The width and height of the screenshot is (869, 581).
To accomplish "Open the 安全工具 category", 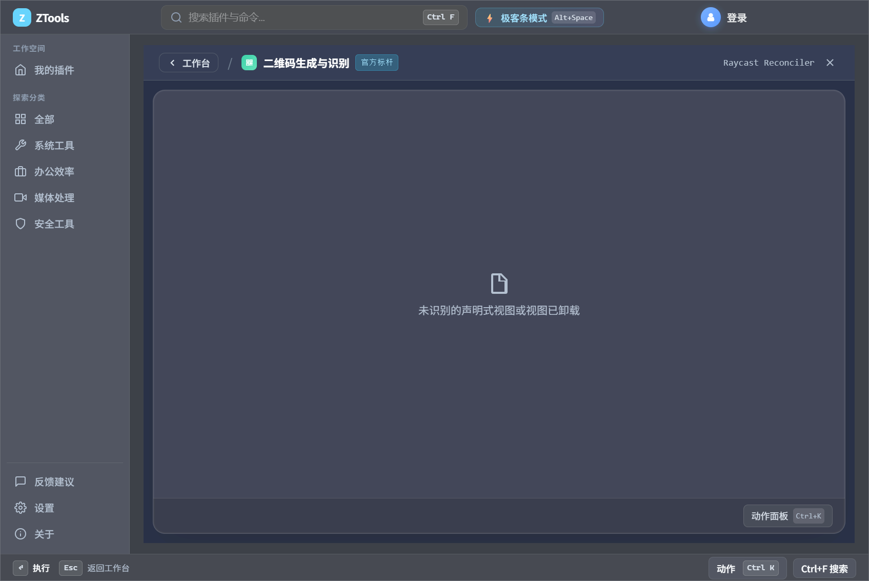I will click(65, 224).
